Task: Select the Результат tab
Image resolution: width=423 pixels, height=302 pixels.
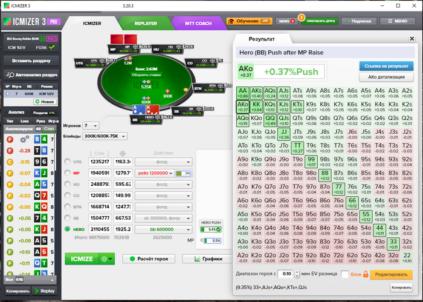Action: [x=262, y=39]
